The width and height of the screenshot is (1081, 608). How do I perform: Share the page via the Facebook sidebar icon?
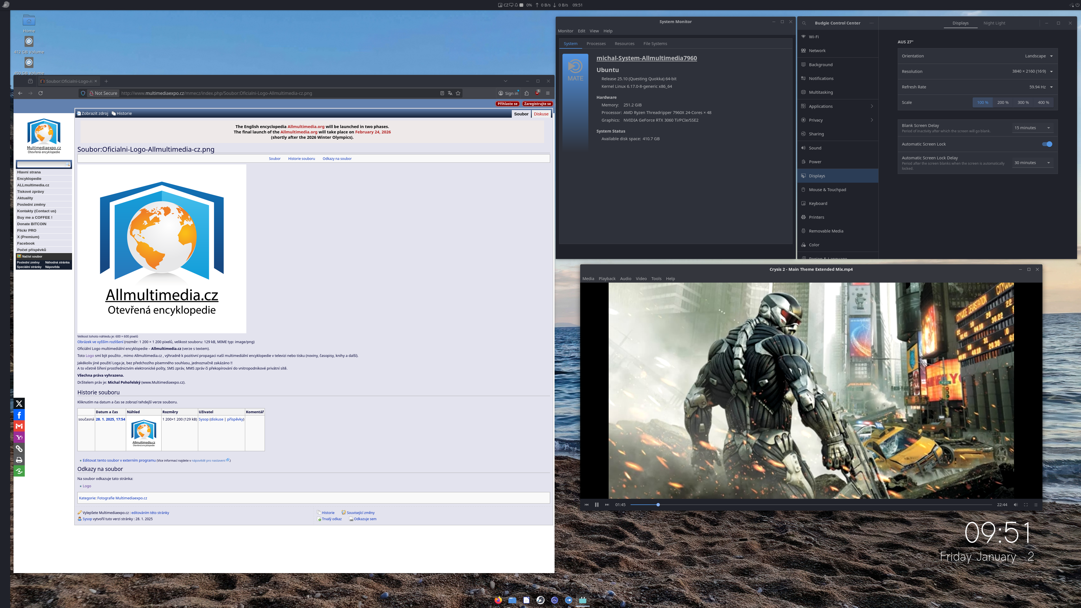click(x=19, y=415)
